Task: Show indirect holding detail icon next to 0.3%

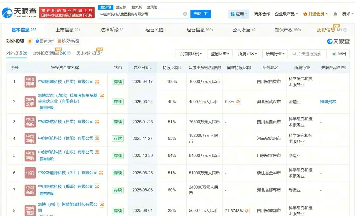Action: coord(238,102)
